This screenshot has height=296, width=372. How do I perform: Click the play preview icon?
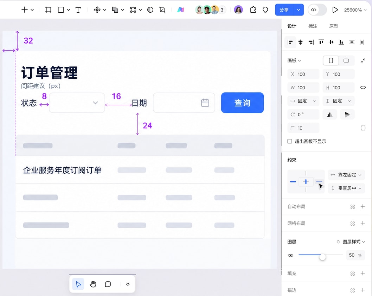click(335, 10)
